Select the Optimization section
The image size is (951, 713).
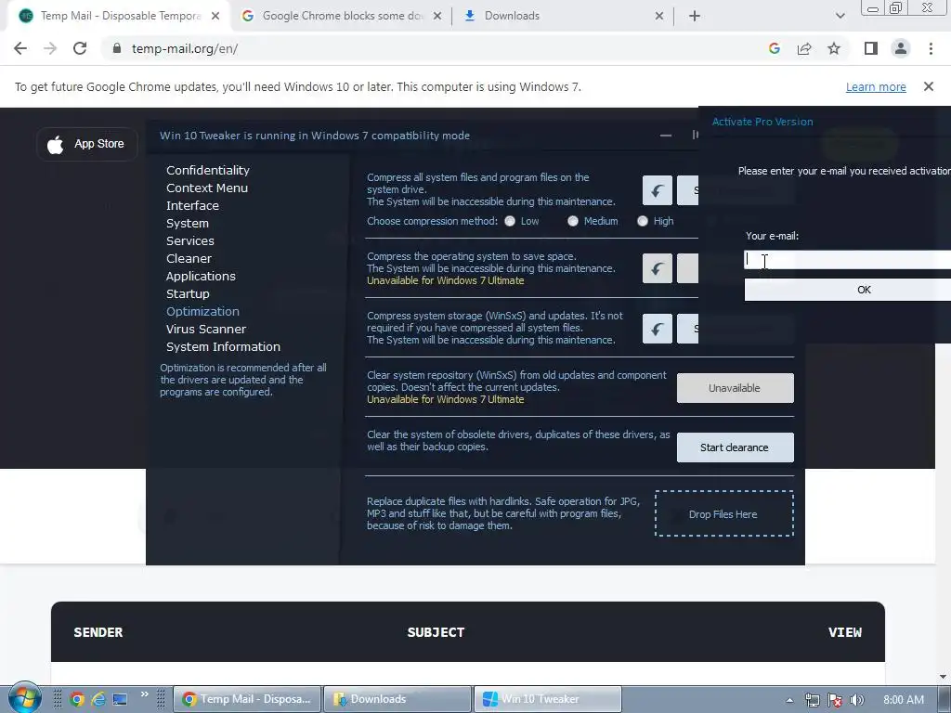(202, 311)
